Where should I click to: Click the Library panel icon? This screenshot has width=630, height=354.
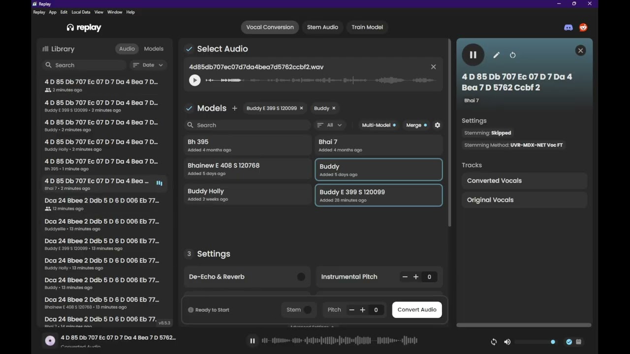[x=45, y=49]
